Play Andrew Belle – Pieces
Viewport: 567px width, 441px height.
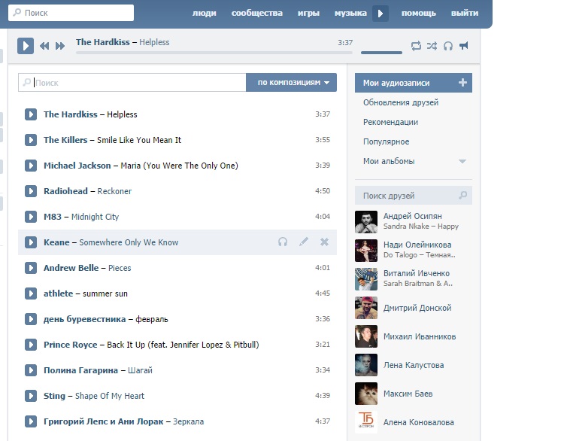point(31,268)
